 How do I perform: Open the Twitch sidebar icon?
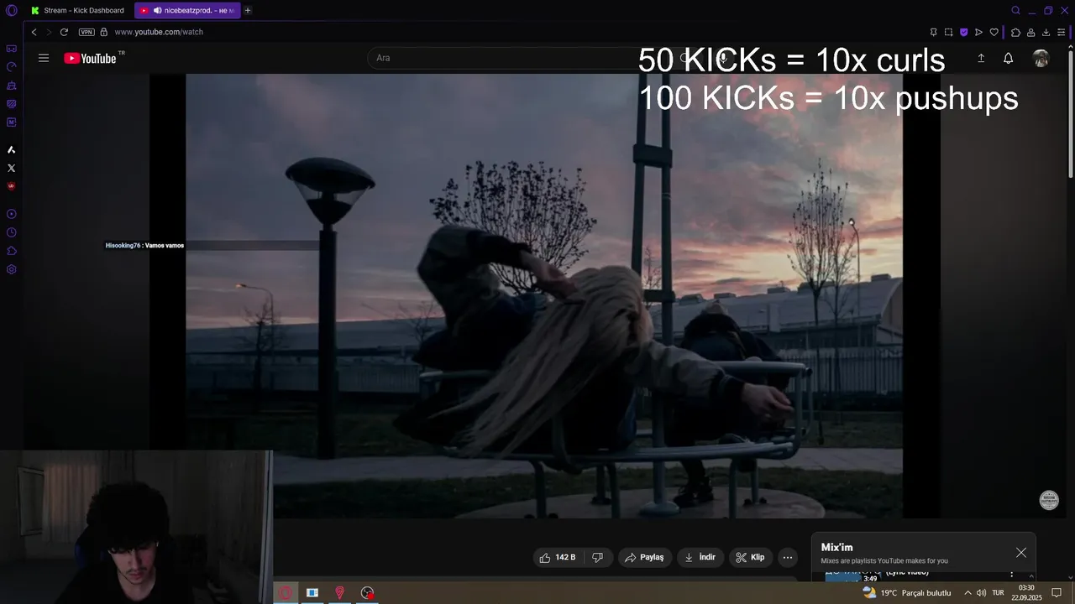pyautogui.click(x=12, y=86)
